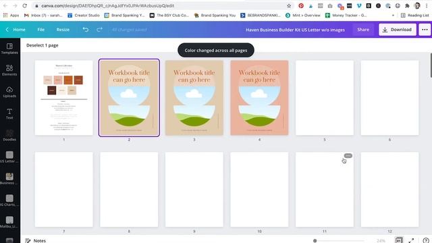Open the Apps bookmark shortcut

click(11, 16)
